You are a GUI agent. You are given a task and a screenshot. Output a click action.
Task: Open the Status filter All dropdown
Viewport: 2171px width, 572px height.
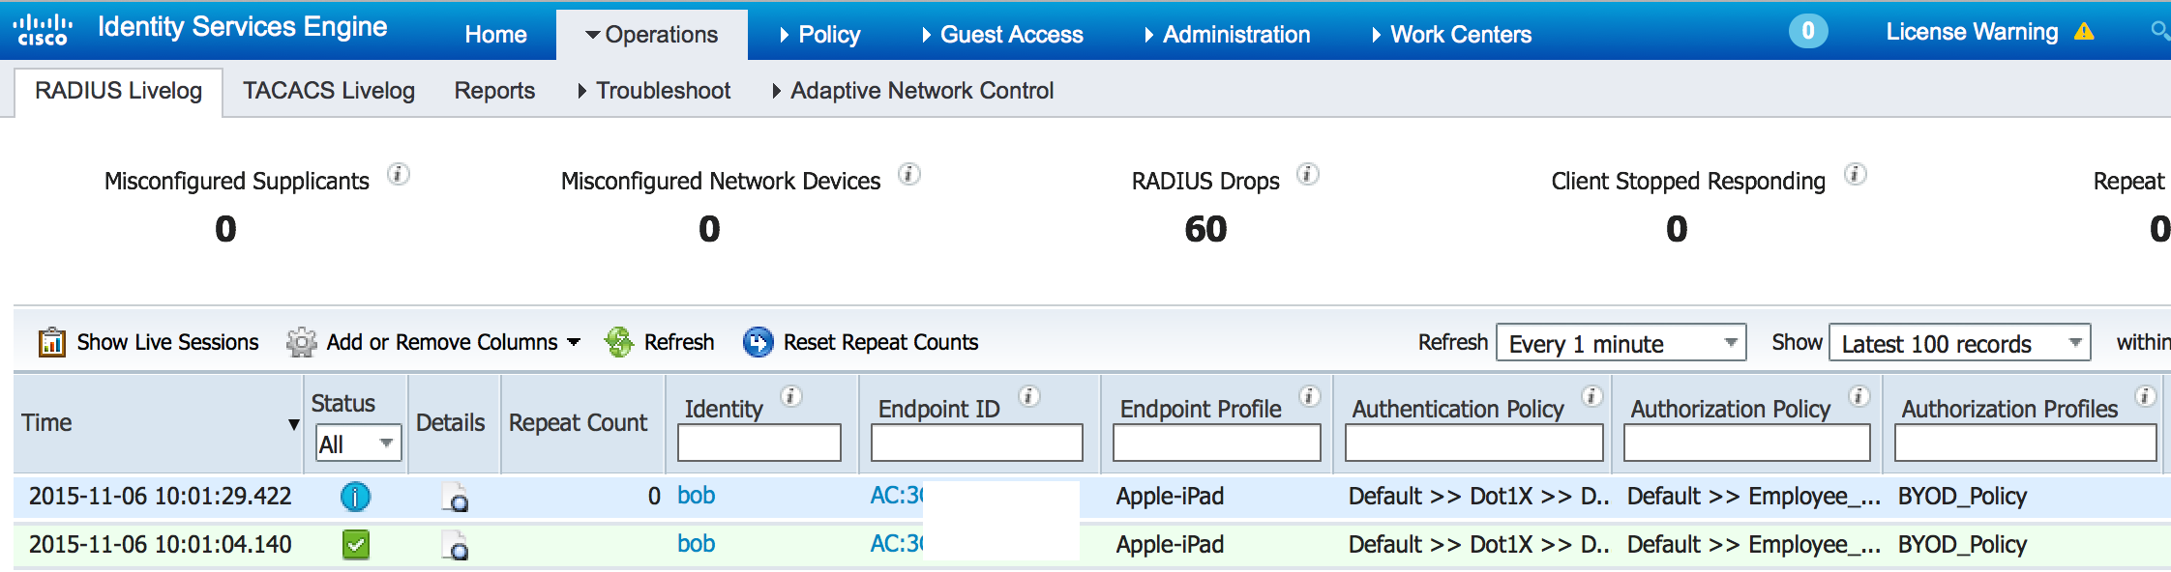358,443
